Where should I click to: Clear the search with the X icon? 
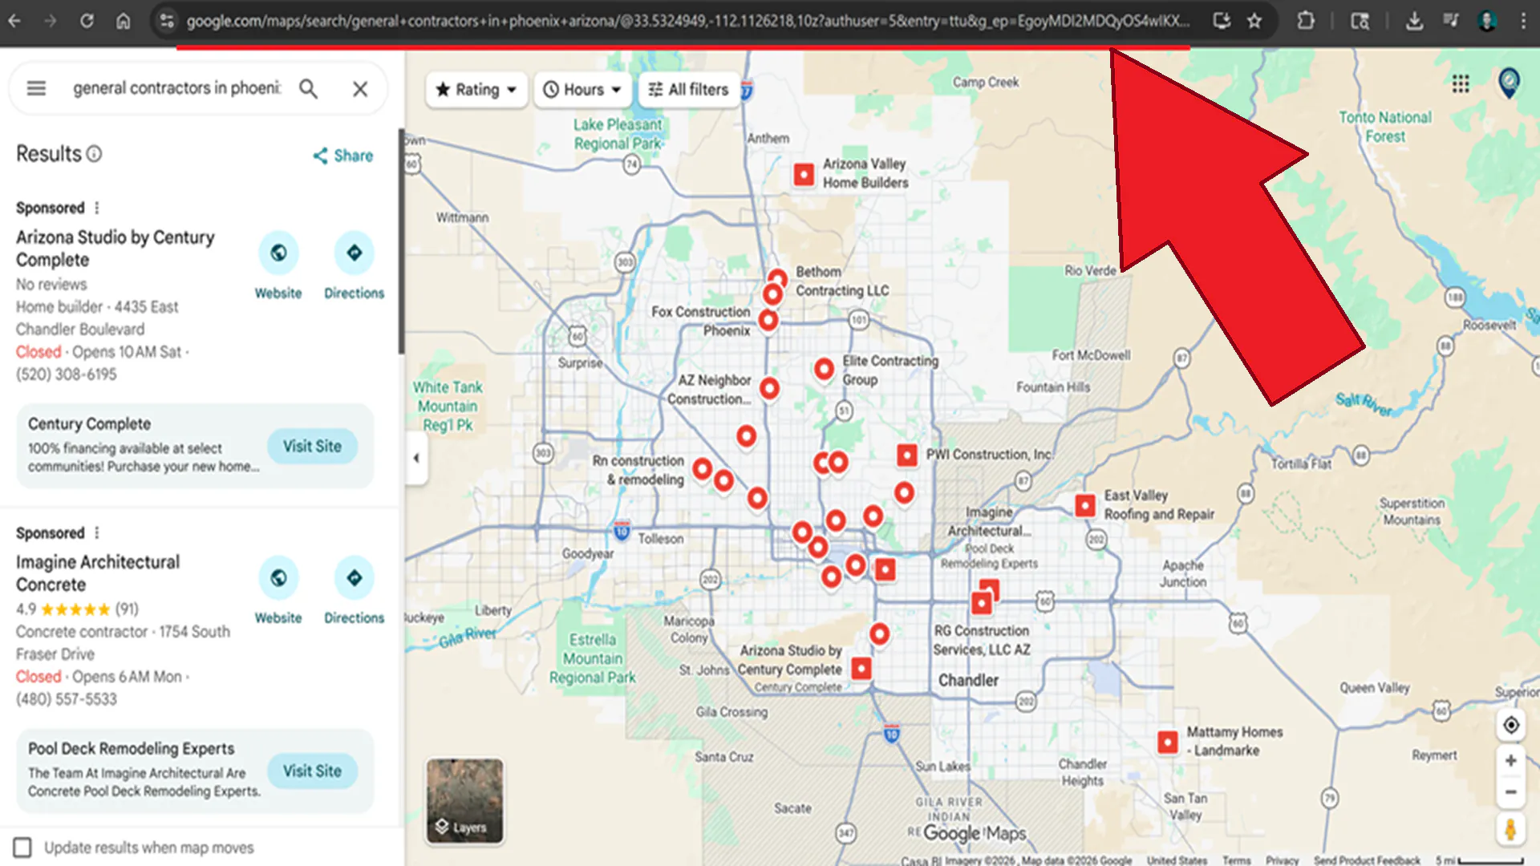(360, 88)
